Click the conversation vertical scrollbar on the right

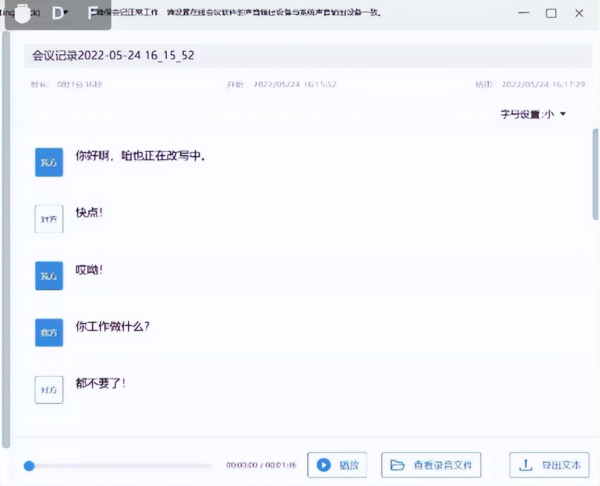click(x=595, y=174)
